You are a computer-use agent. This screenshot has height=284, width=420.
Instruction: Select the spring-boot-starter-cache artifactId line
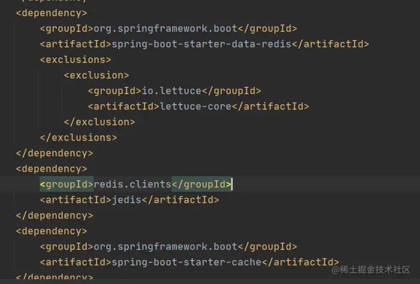tap(190, 262)
